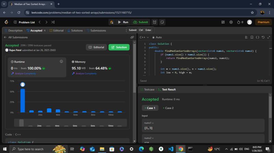Image resolution: width=274 pixels, height=153 pixels.
Task: Show Runtime info circle icon
Action: pos(61,61)
